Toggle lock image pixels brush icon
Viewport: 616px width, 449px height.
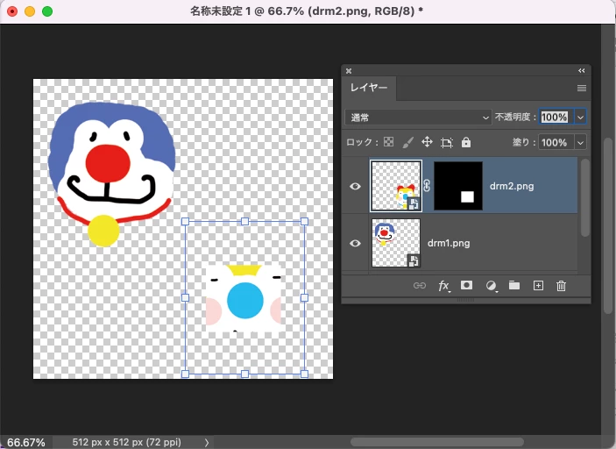pos(408,142)
